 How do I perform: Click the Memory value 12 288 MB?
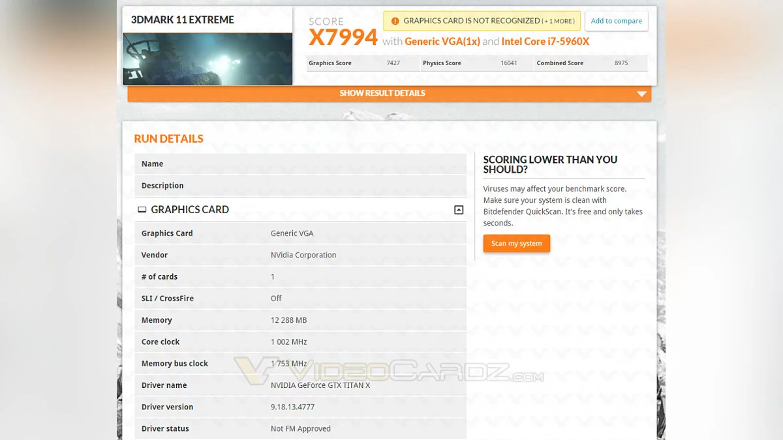point(288,320)
